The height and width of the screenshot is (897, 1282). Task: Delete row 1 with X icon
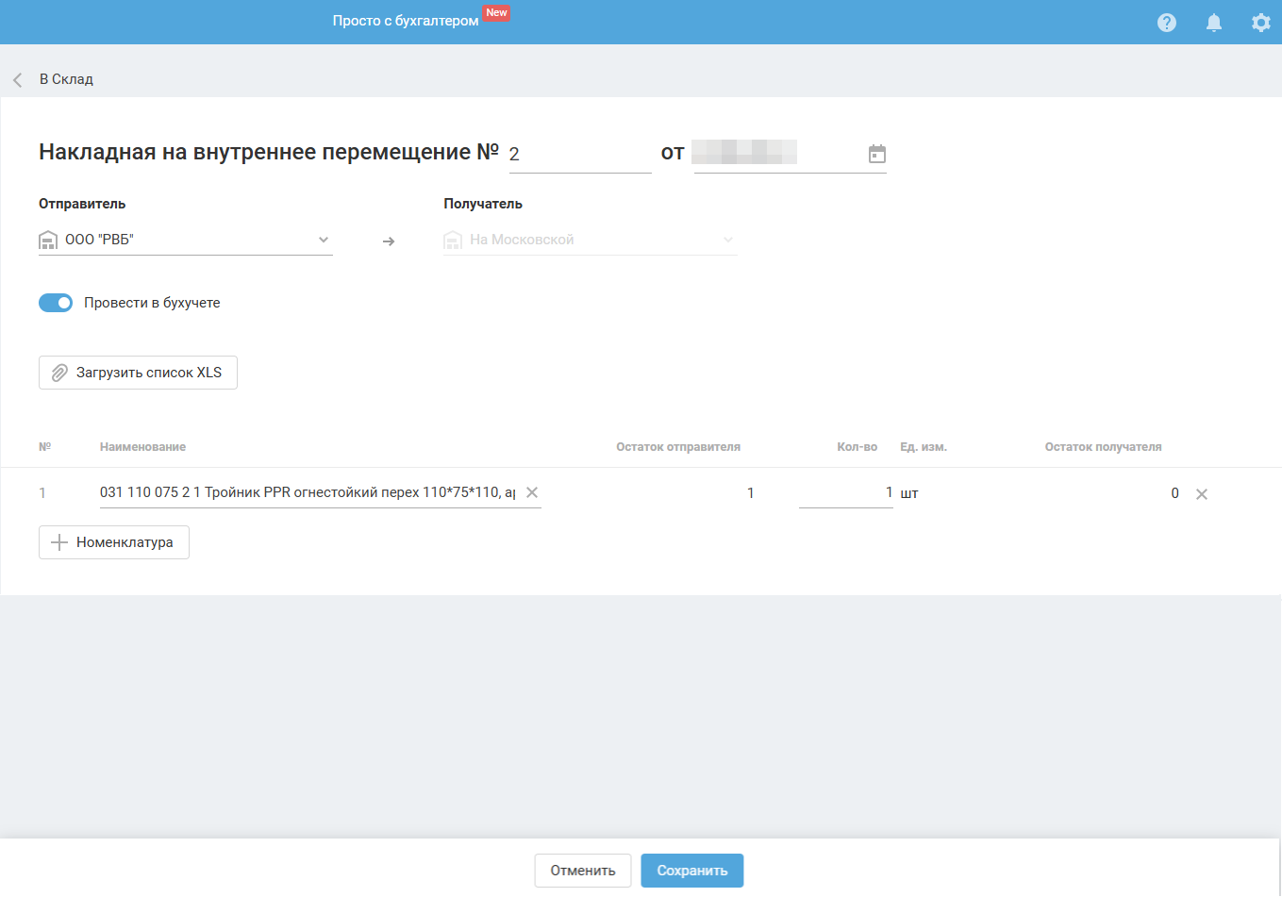(1202, 494)
